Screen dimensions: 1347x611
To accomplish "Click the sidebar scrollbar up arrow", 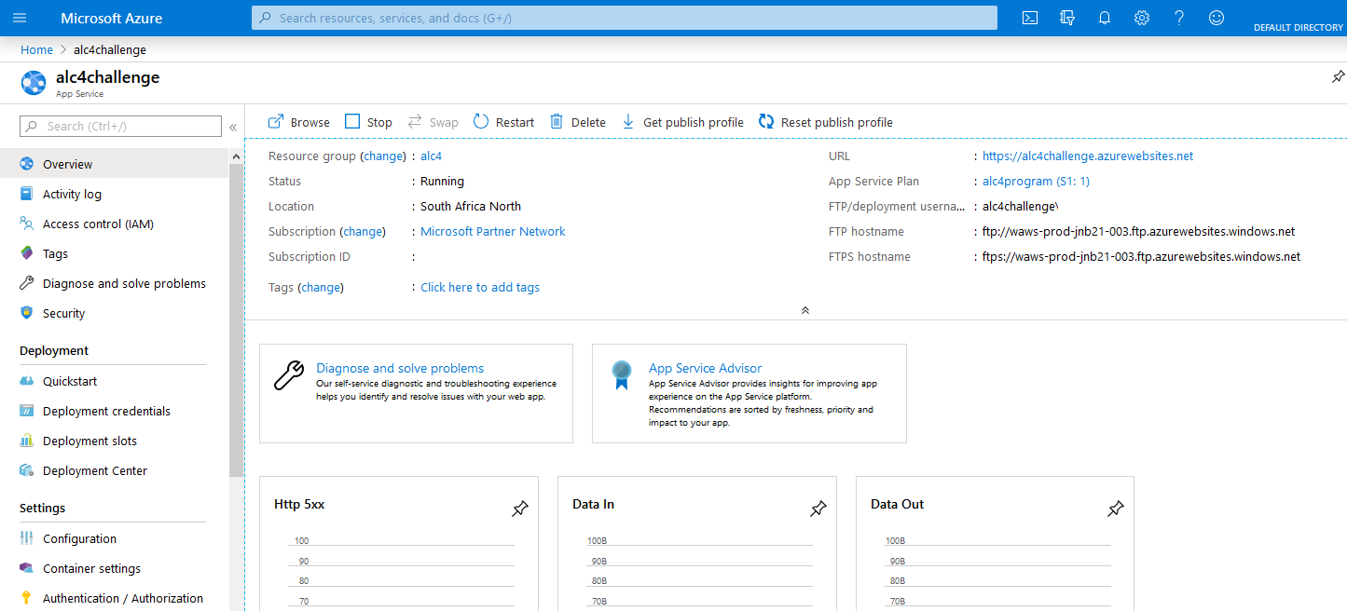I will [x=236, y=156].
